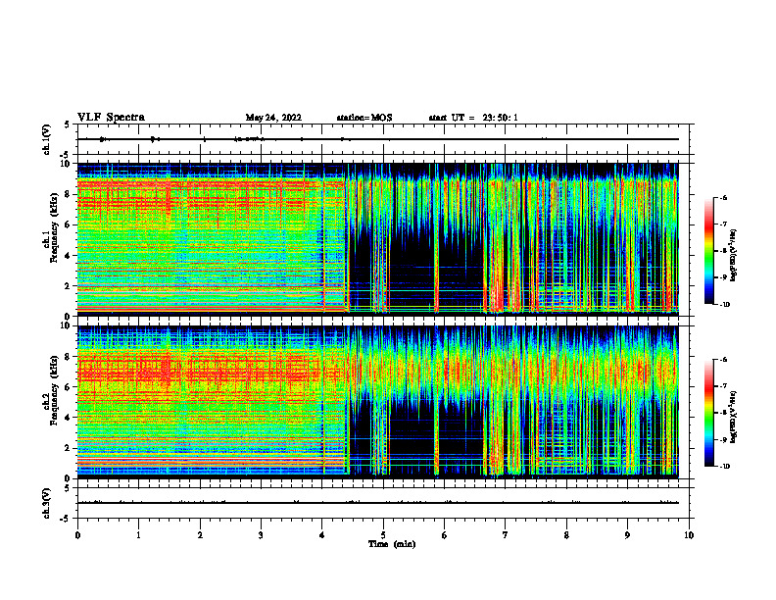Click time axis tick label 5

coord(383,535)
